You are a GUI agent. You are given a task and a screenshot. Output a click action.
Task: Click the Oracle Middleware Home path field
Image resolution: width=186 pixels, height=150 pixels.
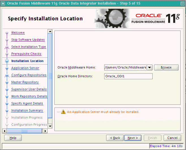point(125,67)
